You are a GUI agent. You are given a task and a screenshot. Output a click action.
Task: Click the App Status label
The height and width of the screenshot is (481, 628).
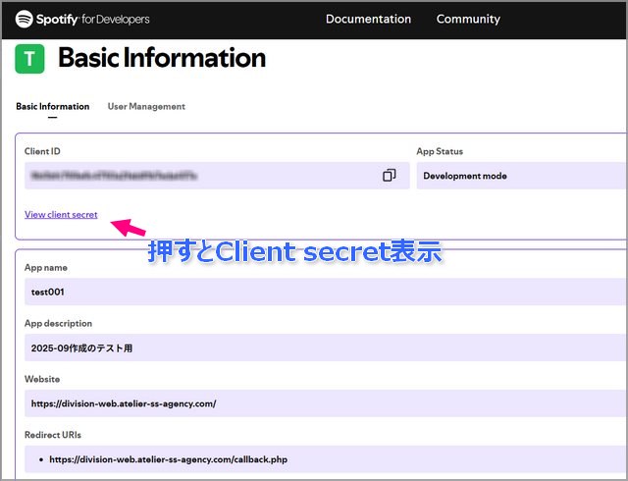[440, 151]
